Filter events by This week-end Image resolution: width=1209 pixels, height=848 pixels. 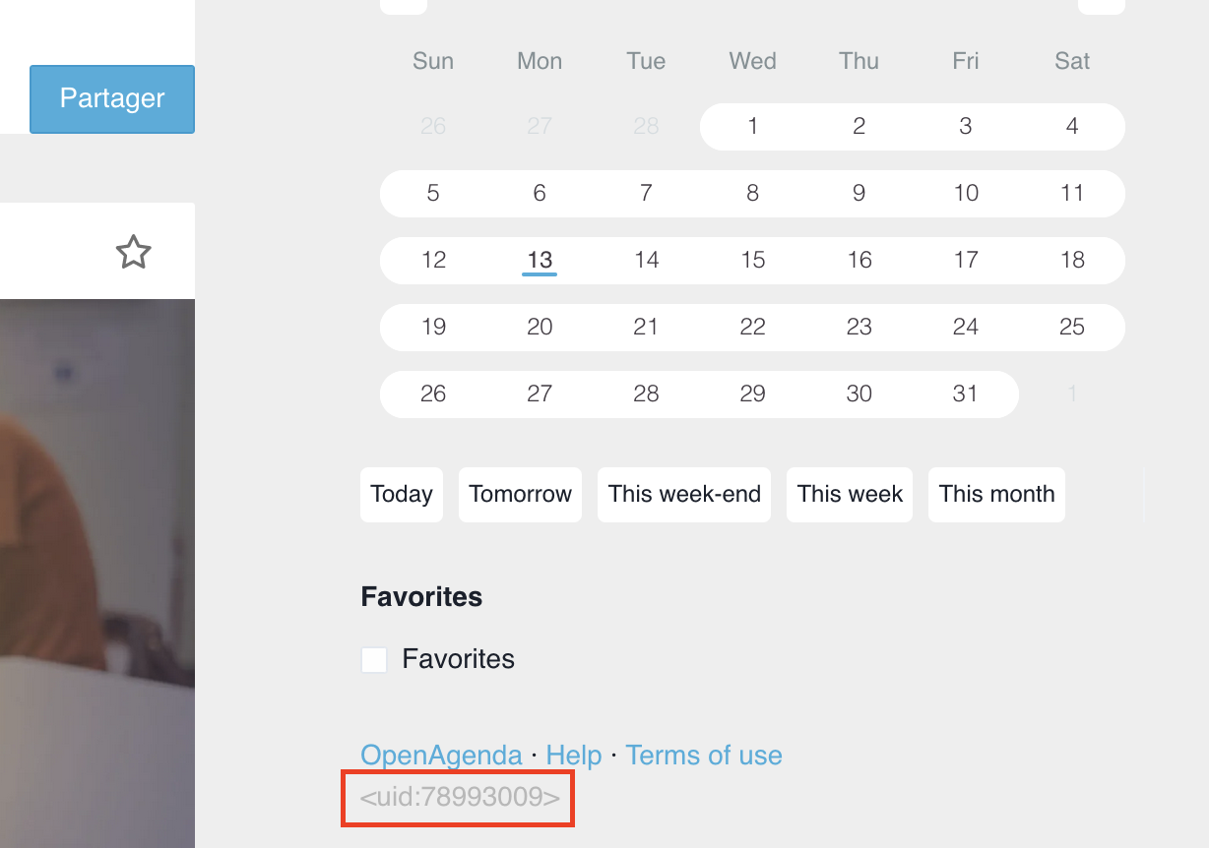click(684, 494)
